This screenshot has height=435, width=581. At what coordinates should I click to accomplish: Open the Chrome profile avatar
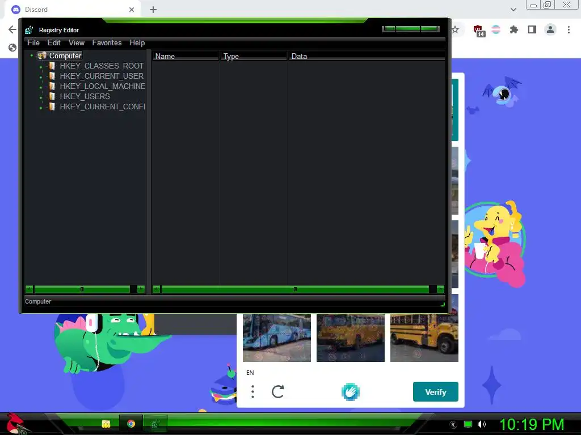[550, 29]
